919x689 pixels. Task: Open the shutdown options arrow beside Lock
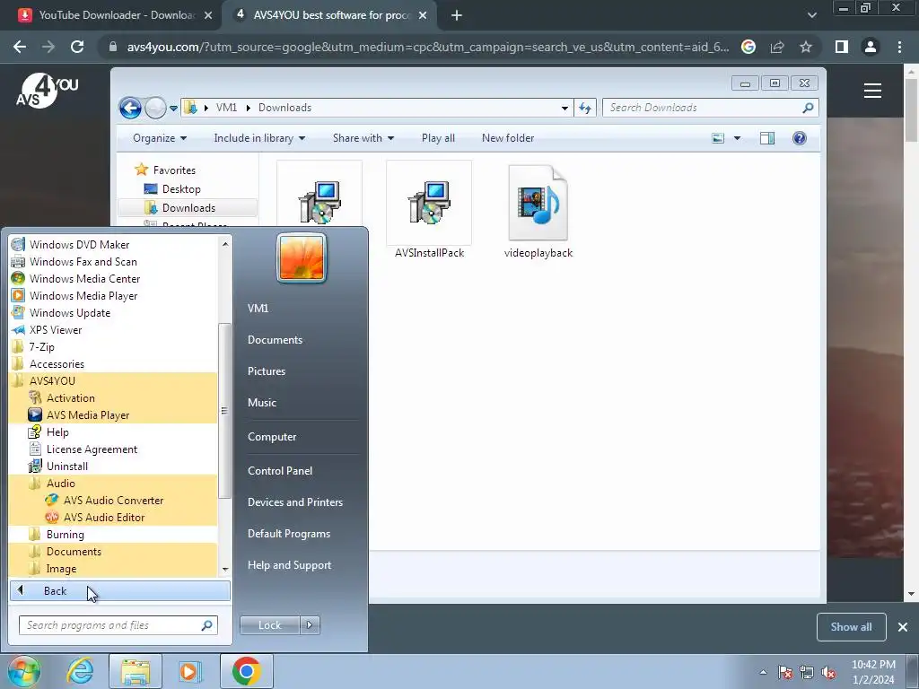pyautogui.click(x=310, y=625)
